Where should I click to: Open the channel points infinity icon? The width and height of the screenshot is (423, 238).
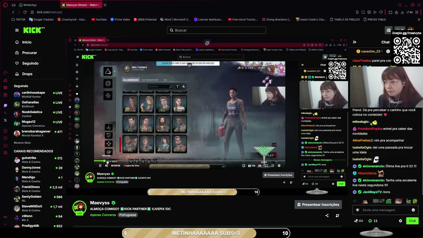coord(359,221)
